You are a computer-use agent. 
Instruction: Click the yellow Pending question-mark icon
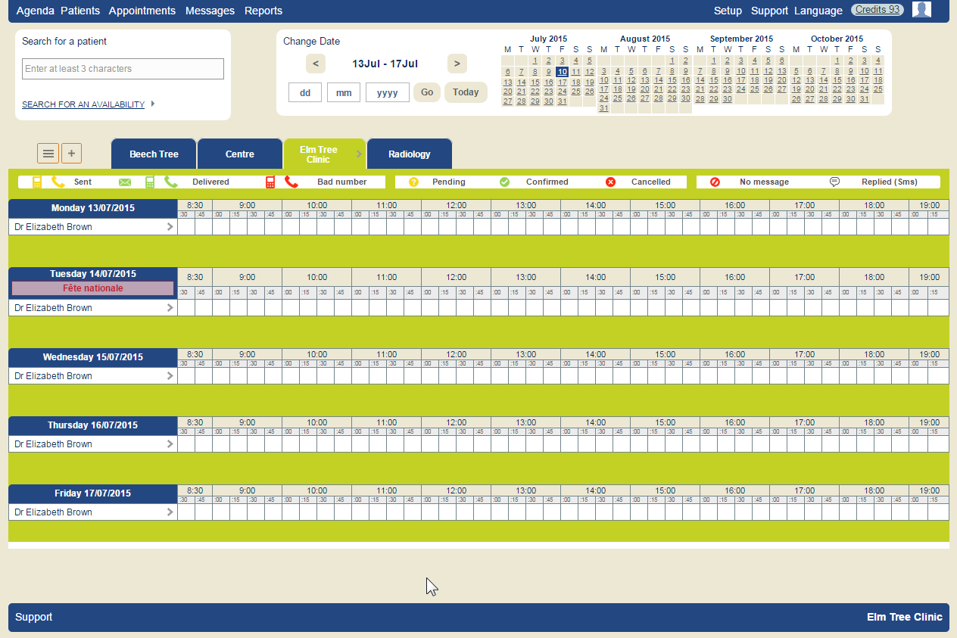pos(413,182)
